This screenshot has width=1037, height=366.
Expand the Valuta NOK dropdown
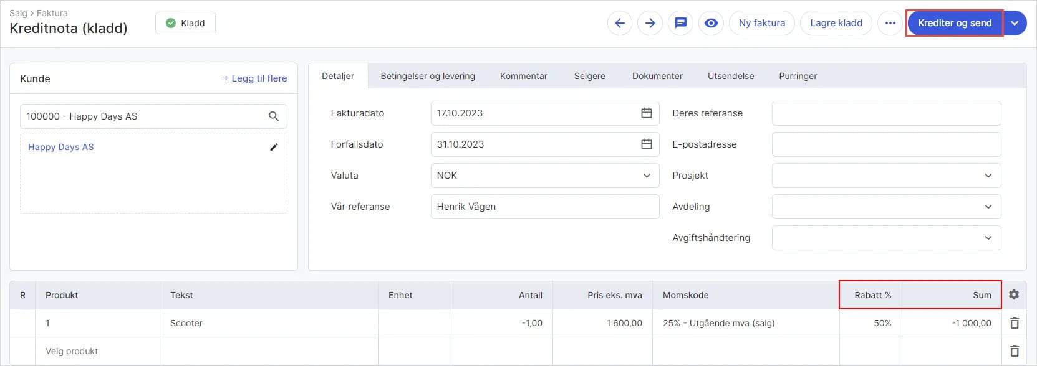(x=647, y=176)
